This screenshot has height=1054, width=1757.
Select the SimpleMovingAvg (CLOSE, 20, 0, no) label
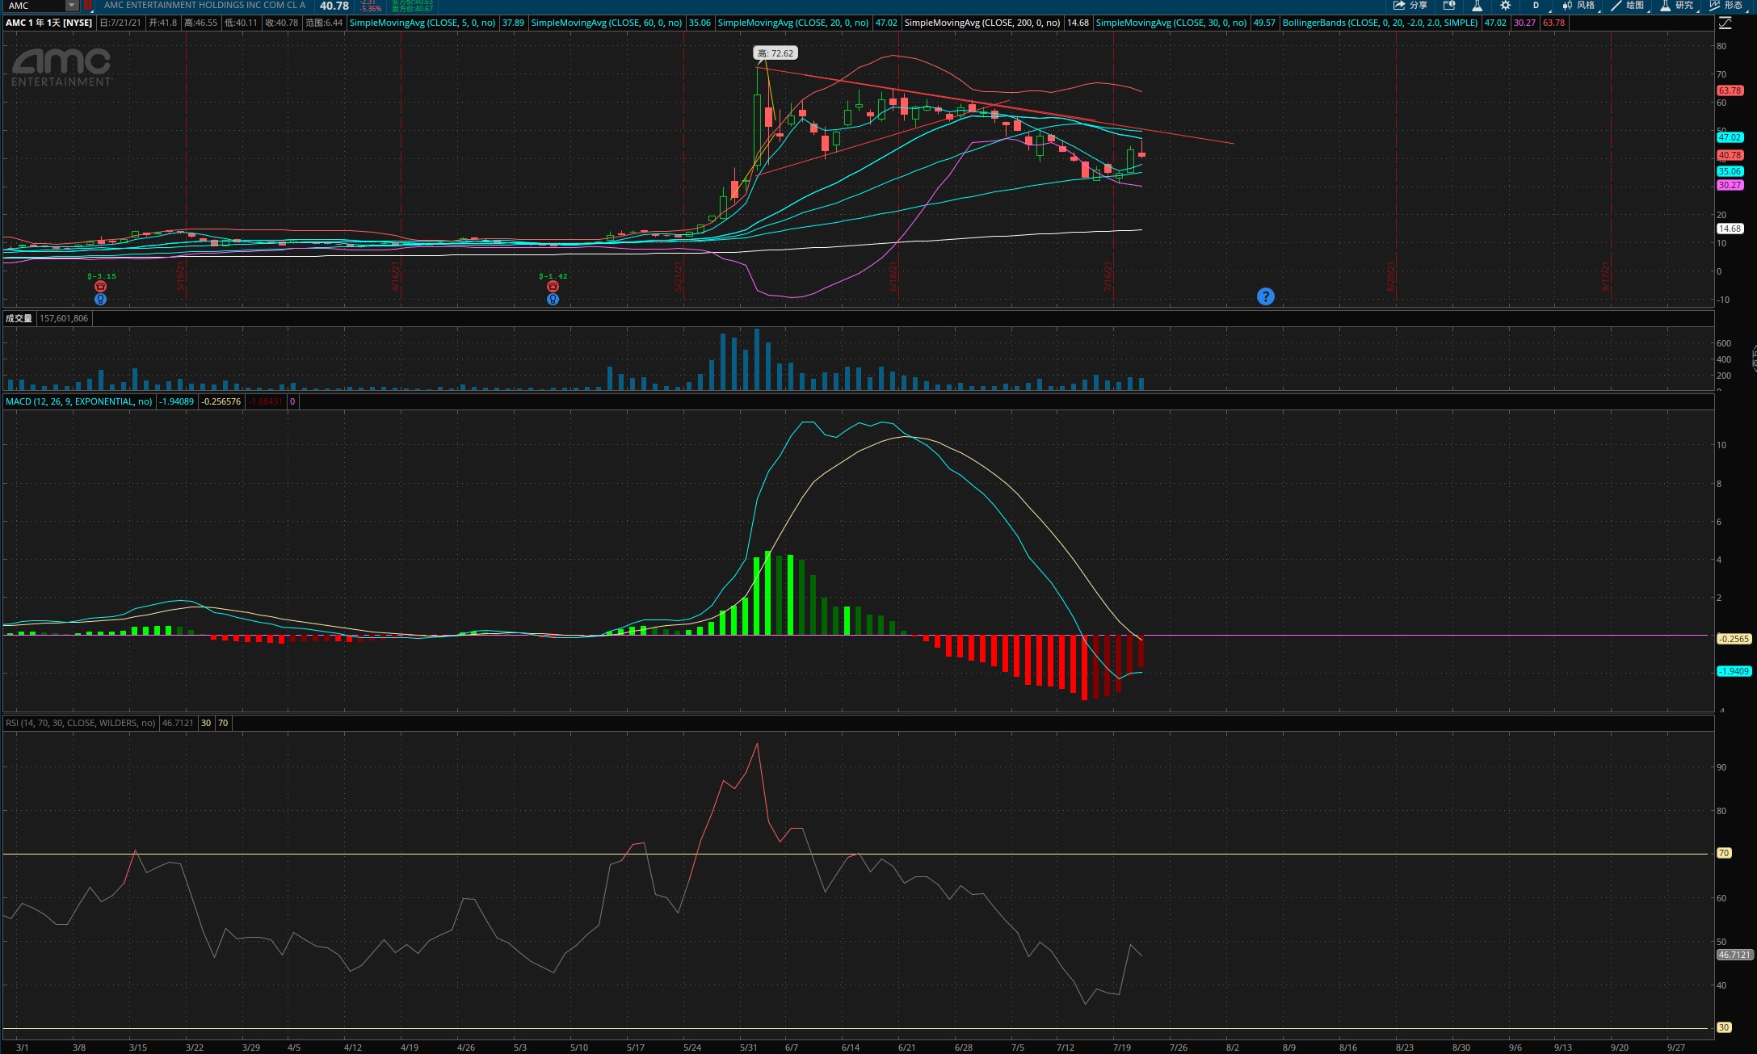[x=793, y=23]
